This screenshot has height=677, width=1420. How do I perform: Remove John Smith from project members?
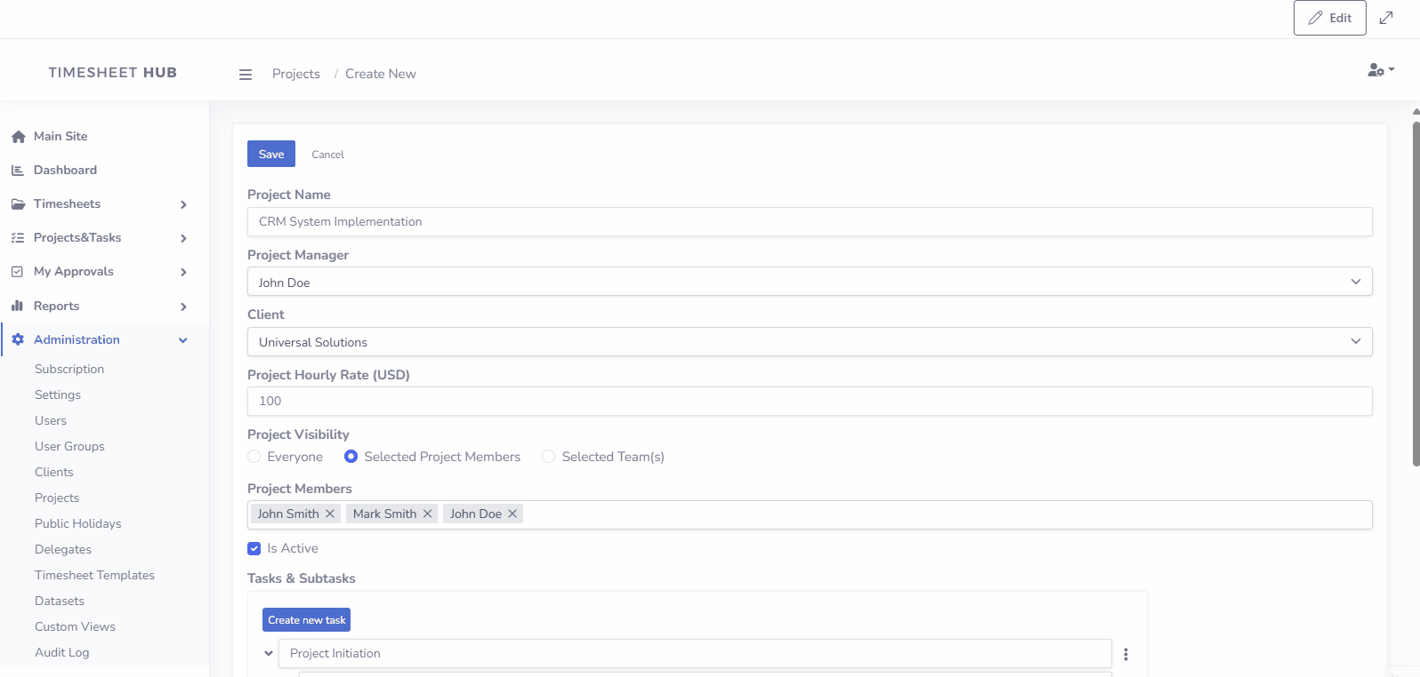[x=330, y=514]
